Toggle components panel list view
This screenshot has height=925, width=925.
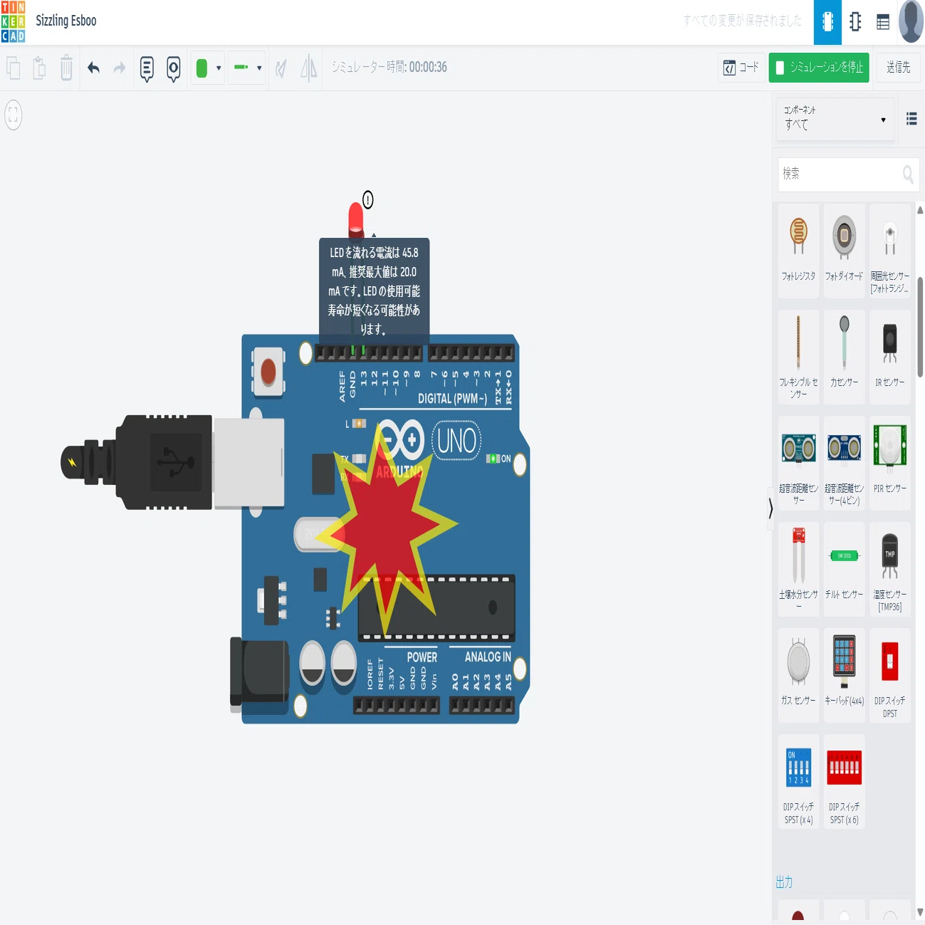click(911, 119)
